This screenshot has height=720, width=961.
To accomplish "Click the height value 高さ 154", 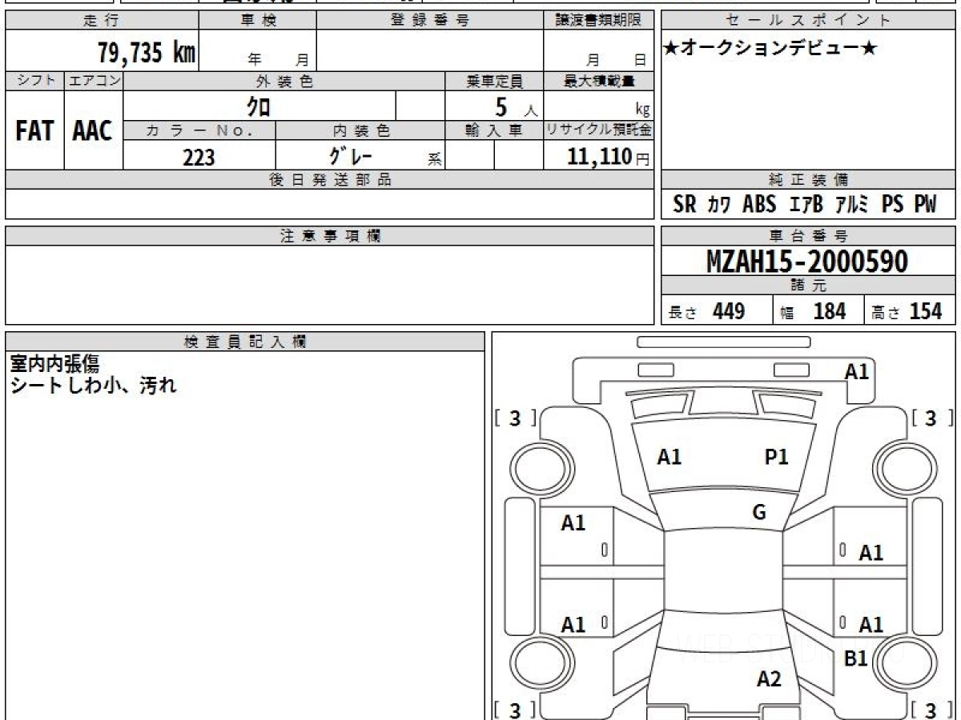I will (x=907, y=312).
